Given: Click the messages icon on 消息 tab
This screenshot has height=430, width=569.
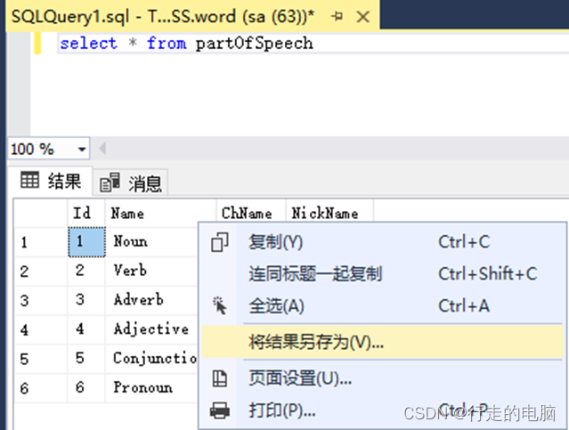Looking at the screenshot, I should click(x=110, y=183).
